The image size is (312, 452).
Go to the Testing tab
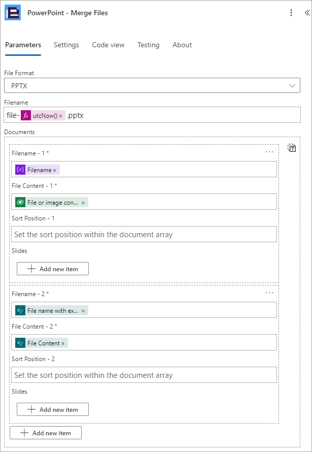point(148,45)
